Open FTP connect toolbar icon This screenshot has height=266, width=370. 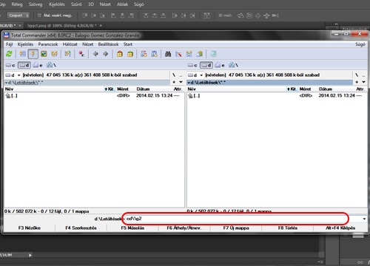(x=144, y=54)
